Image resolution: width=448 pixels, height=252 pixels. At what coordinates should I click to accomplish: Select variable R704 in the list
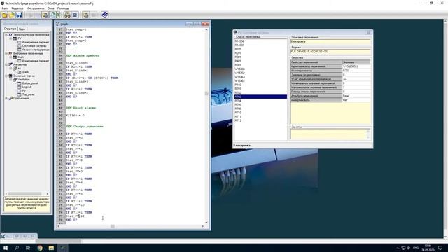[238, 101]
